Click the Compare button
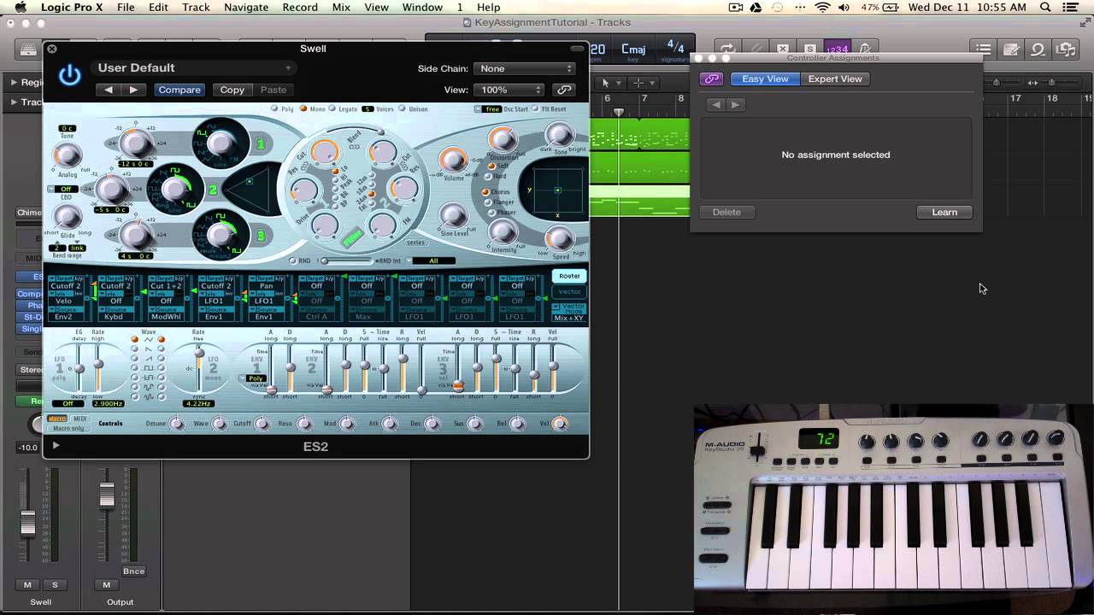The width and height of the screenshot is (1094, 615). coord(179,90)
